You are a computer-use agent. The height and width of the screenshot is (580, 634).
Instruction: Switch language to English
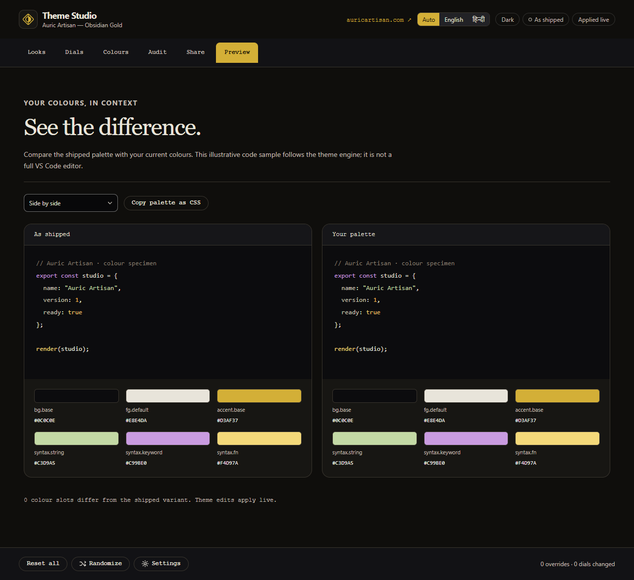[454, 19]
